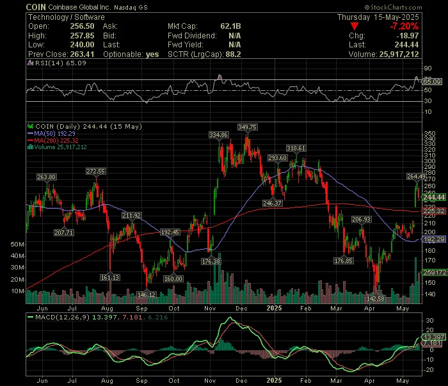448x386 pixels.
Task: Click the 263.80 price label
Action: [46, 177]
